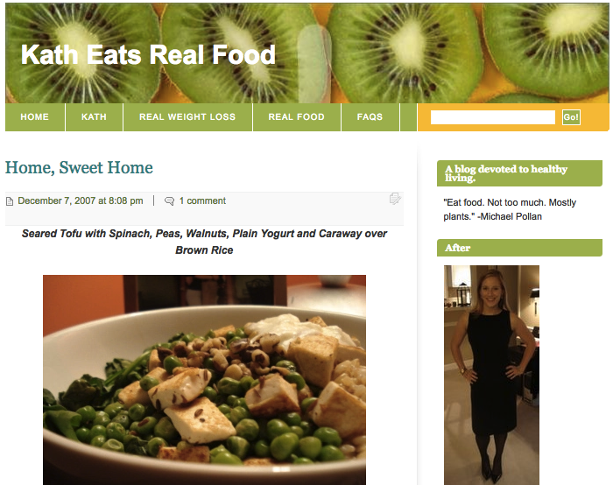Click the After photo of the woman
Screen dimensions: 613x485
coord(491,376)
